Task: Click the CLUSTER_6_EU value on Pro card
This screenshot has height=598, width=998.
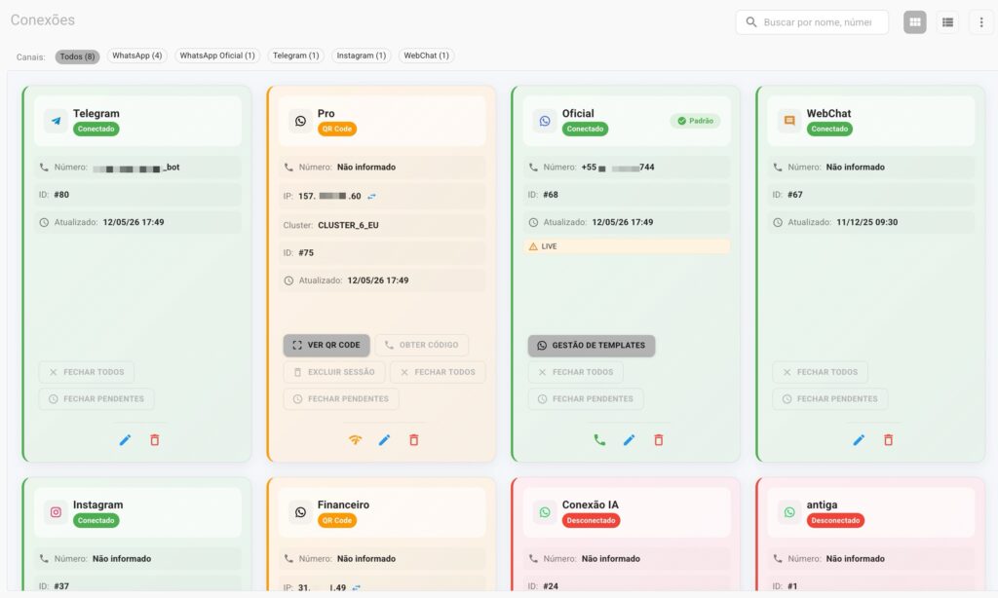Action: tap(348, 225)
